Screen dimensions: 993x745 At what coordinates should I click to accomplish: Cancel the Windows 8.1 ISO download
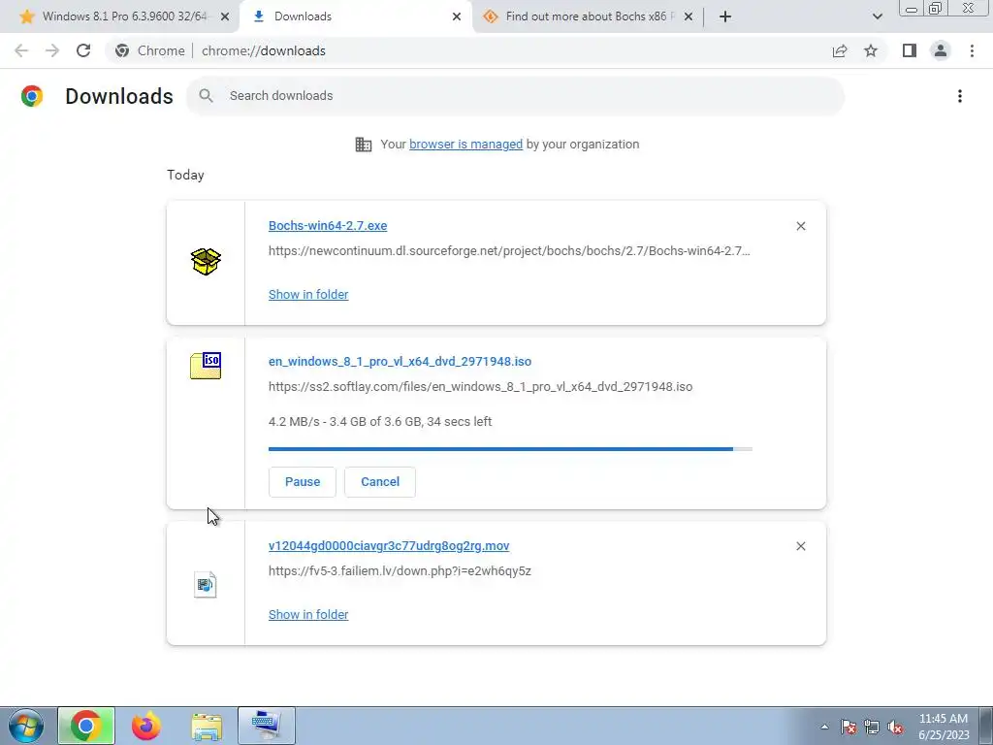tap(380, 482)
